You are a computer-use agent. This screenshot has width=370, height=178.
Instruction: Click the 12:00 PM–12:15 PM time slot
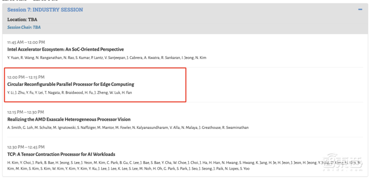click(26, 77)
